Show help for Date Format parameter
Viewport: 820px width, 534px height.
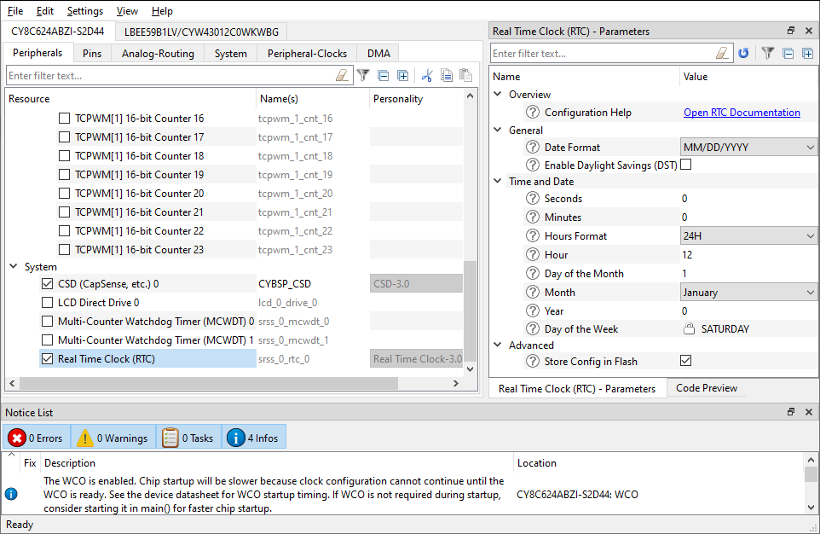click(x=533, y=147)
